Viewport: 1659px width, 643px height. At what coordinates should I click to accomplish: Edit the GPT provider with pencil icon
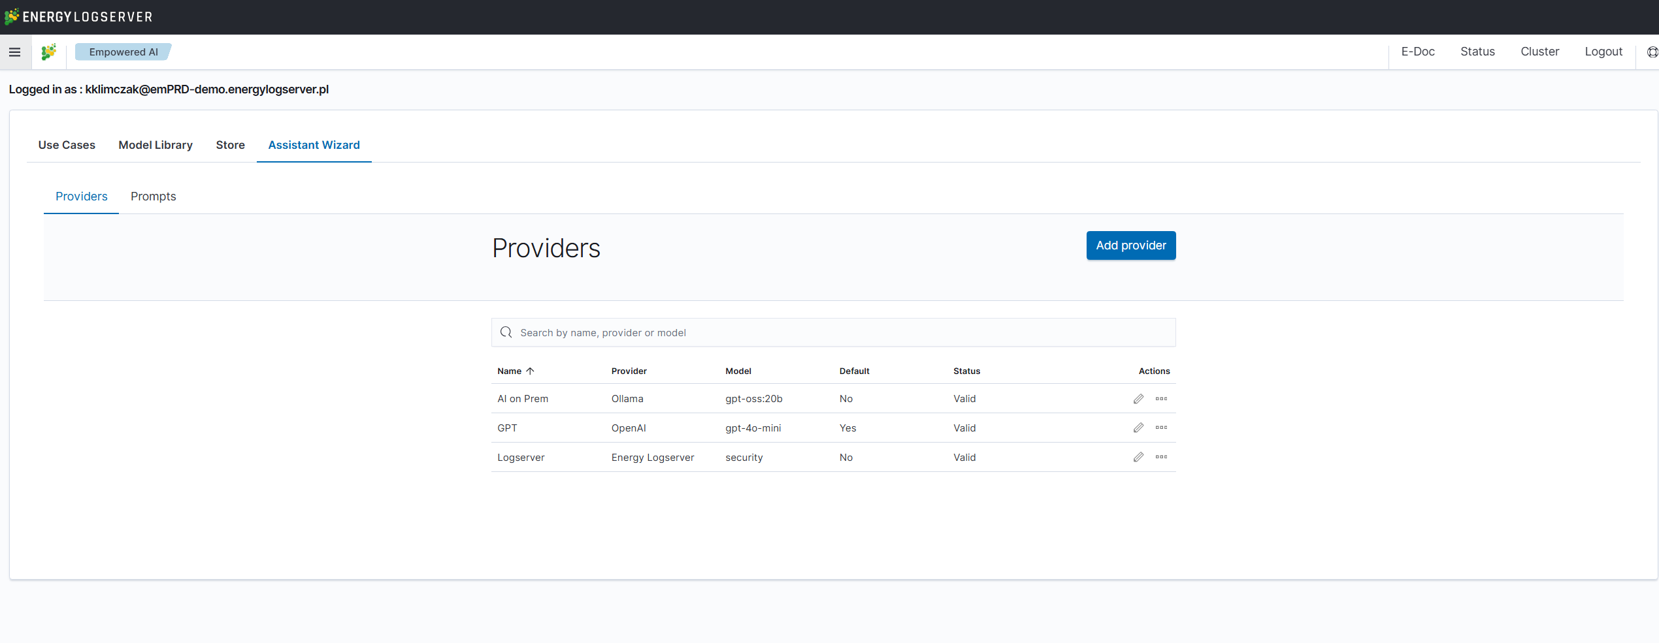1138,428
